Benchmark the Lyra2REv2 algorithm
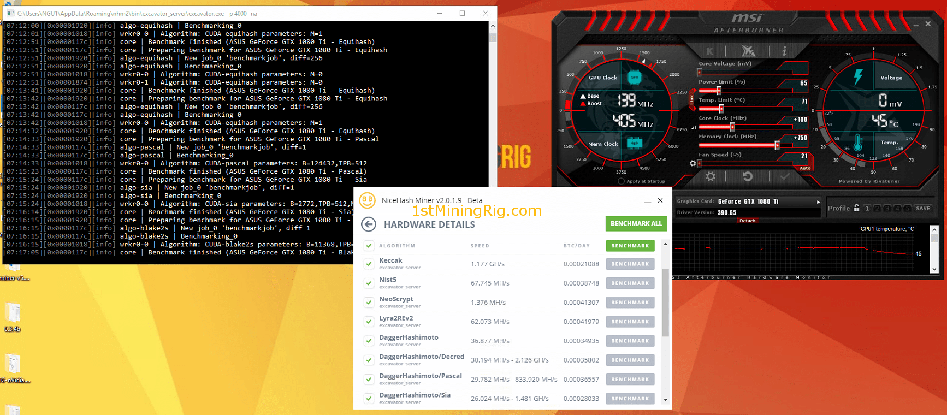The width and height of the screenshot is (947, 415). tap(630, 322)
